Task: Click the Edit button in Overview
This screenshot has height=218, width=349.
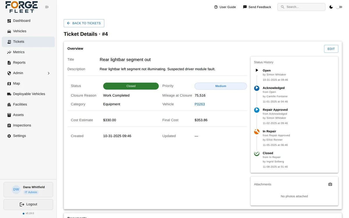Action: 331,49
